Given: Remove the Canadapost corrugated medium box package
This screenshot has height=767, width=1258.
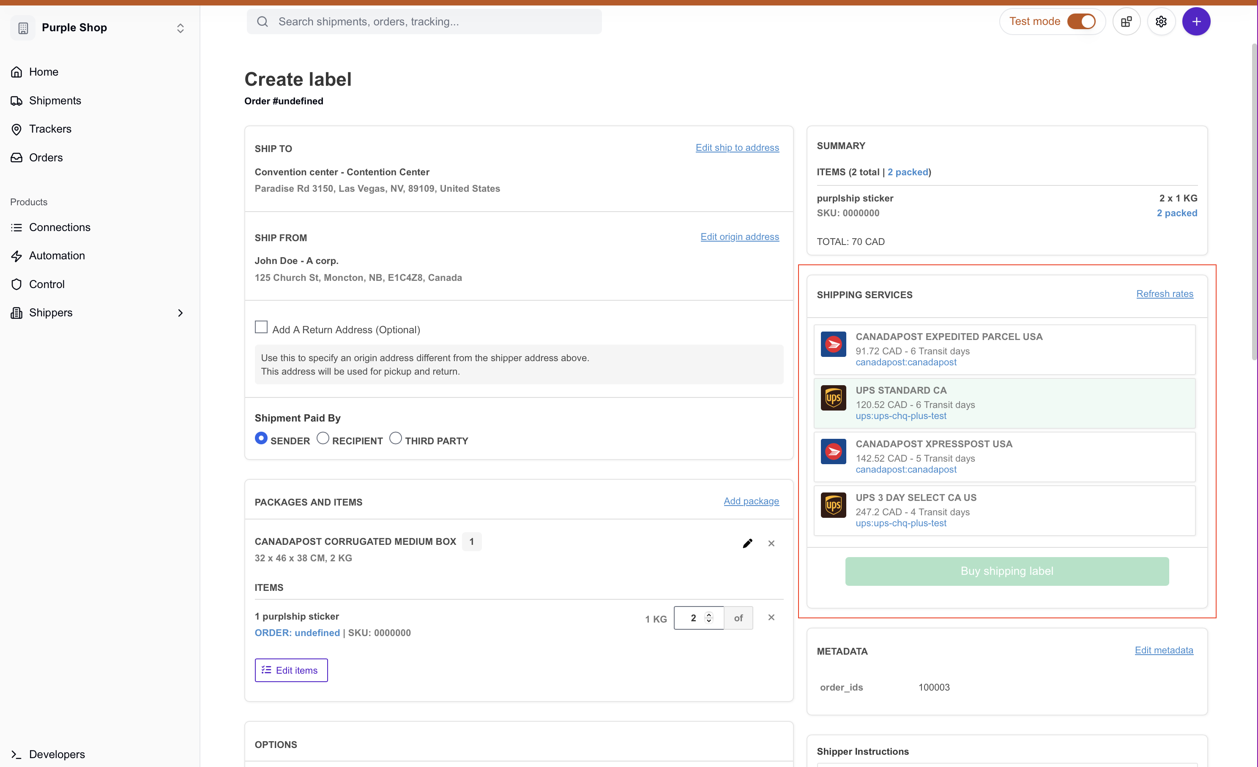Looking at the screenshot, I should [771, 543].
